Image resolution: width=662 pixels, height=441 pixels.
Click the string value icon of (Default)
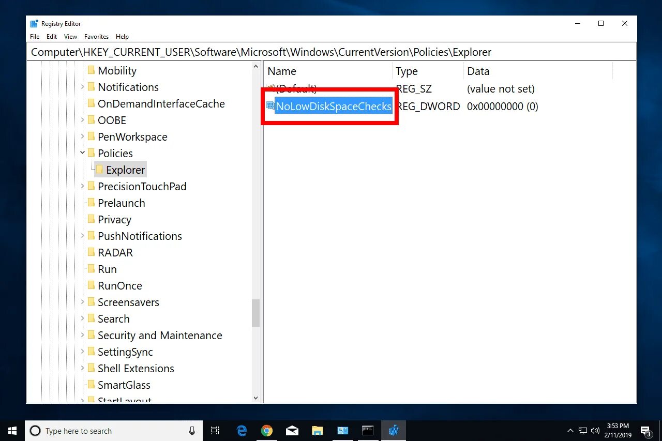click(x=270, y=88)
